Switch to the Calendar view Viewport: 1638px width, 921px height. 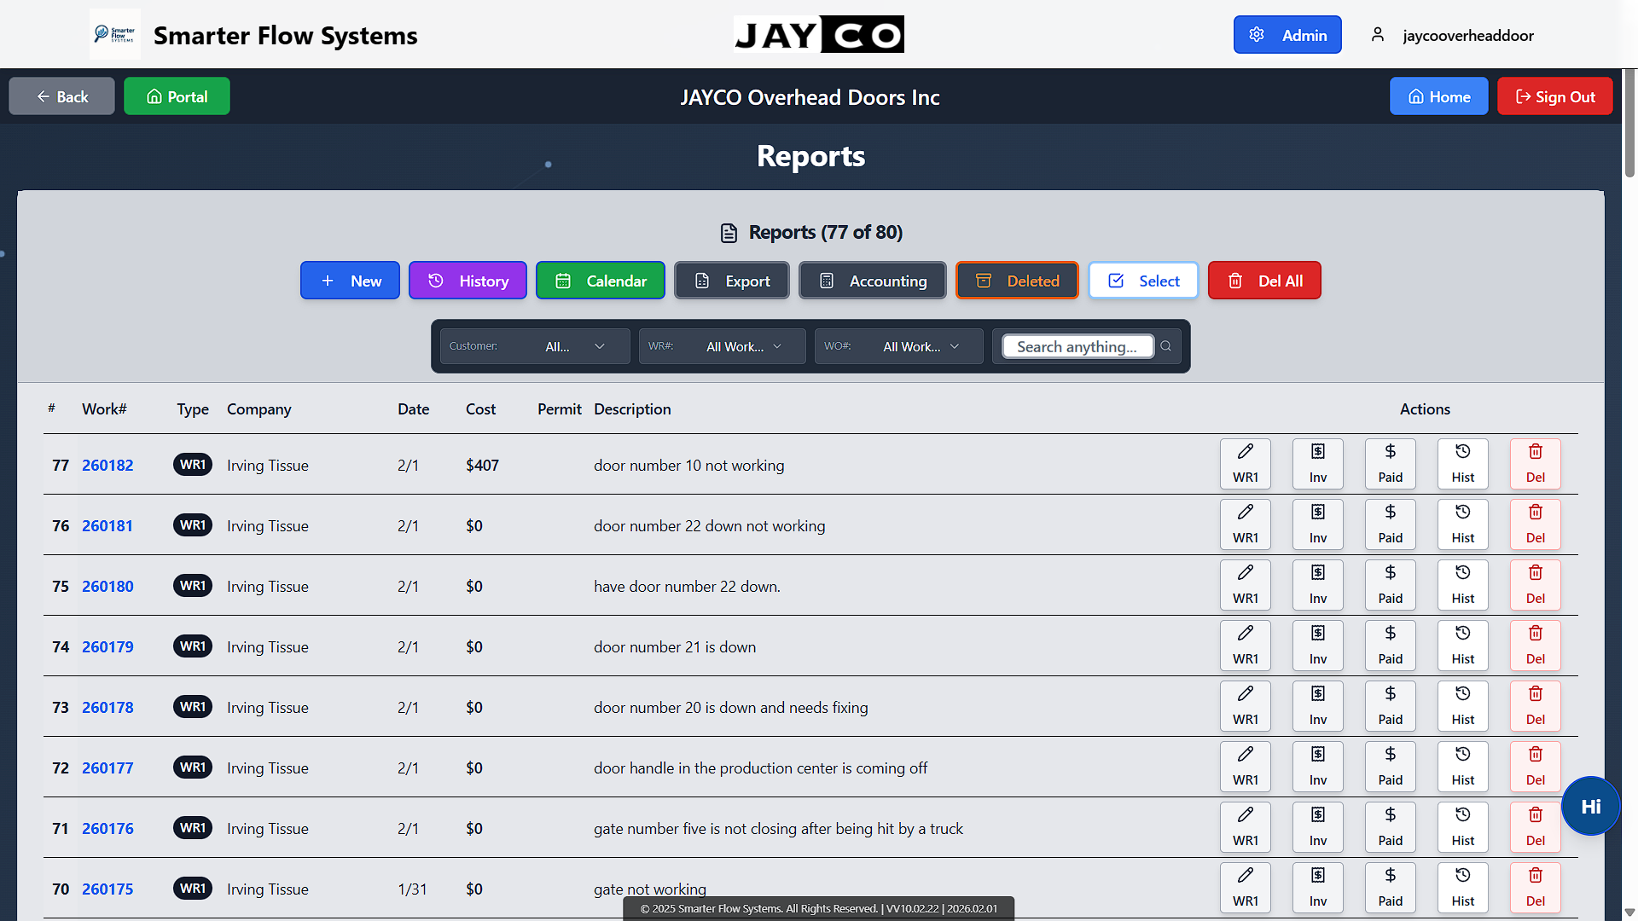tap(601, 281)
